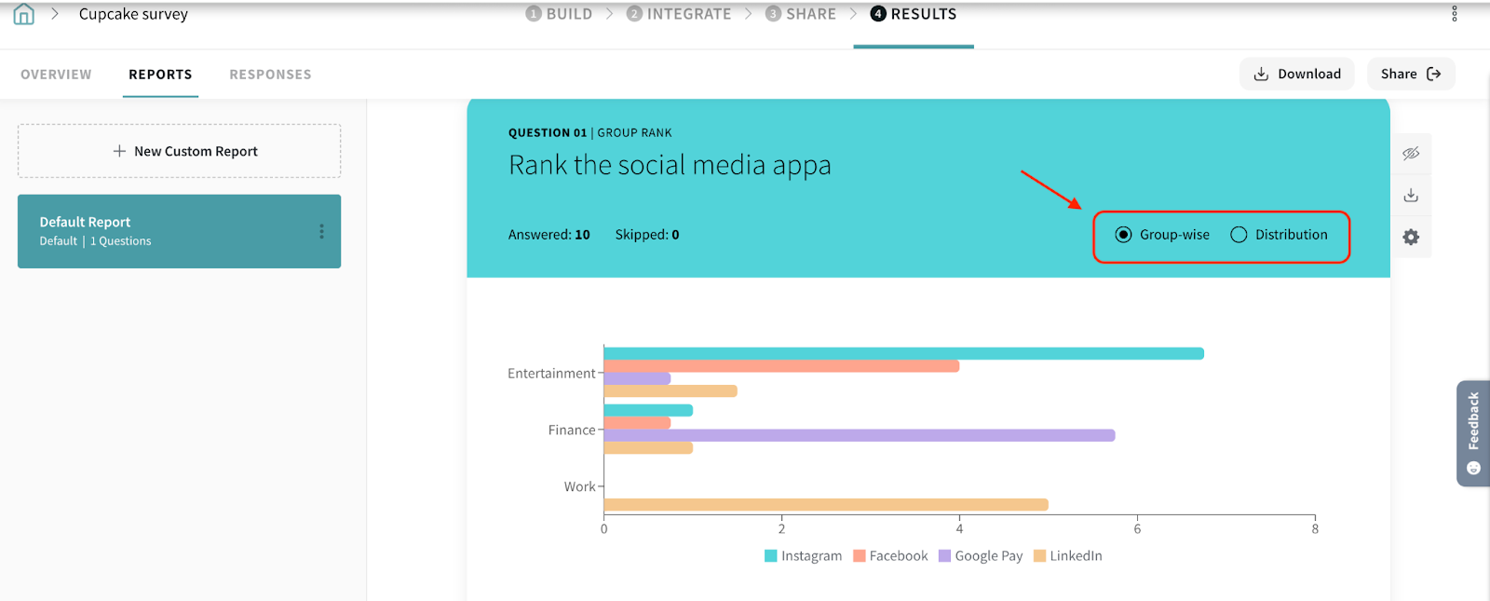Open the three-dot menu at top right

coord(1454,14)
